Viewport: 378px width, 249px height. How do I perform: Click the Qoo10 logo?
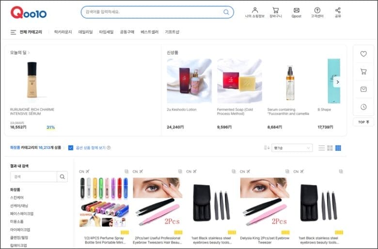tap(29, 13)
